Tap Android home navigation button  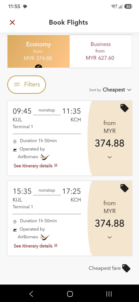point(70,294)
